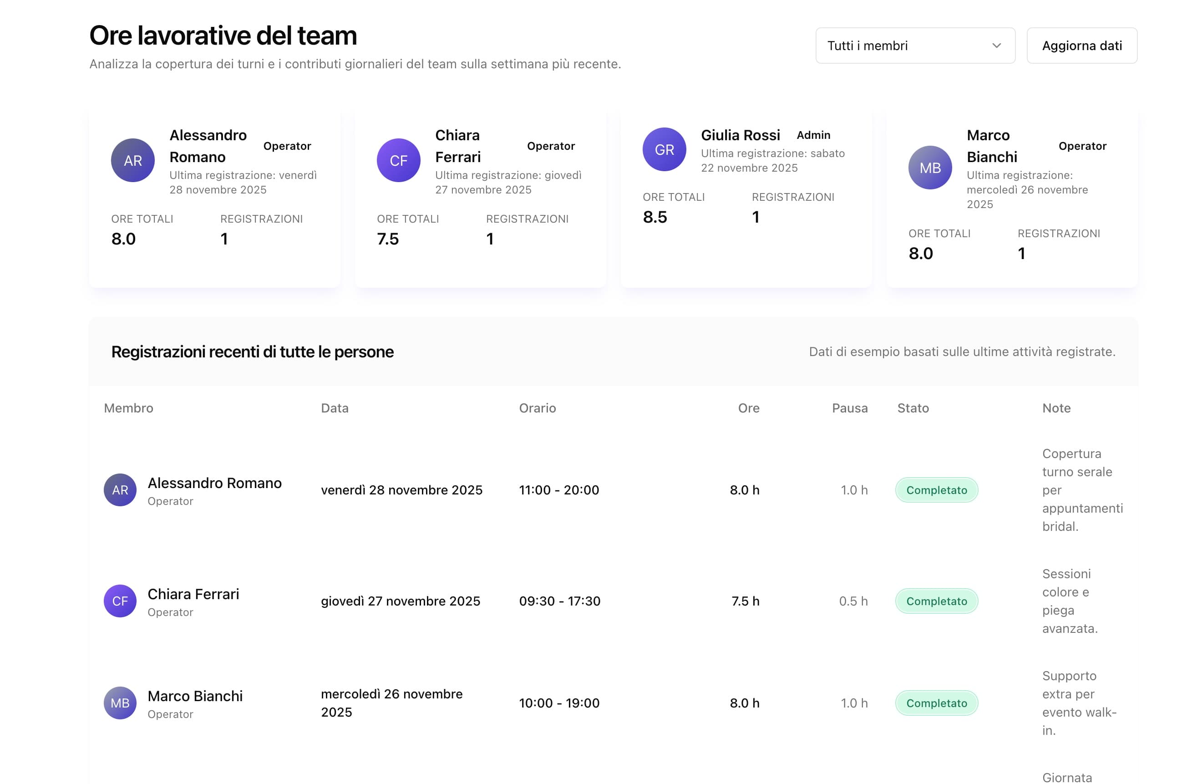Click the Data column header
The height and width of the screenshot is (784, 1177).
[335, 408]
